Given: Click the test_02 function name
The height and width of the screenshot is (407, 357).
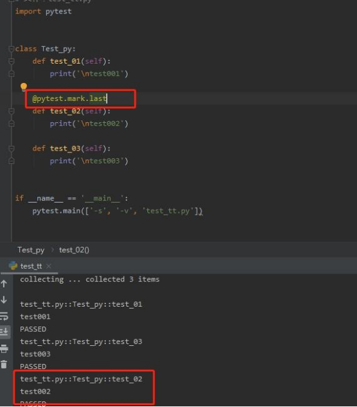Looking at the screenshot, I should 65,111.
